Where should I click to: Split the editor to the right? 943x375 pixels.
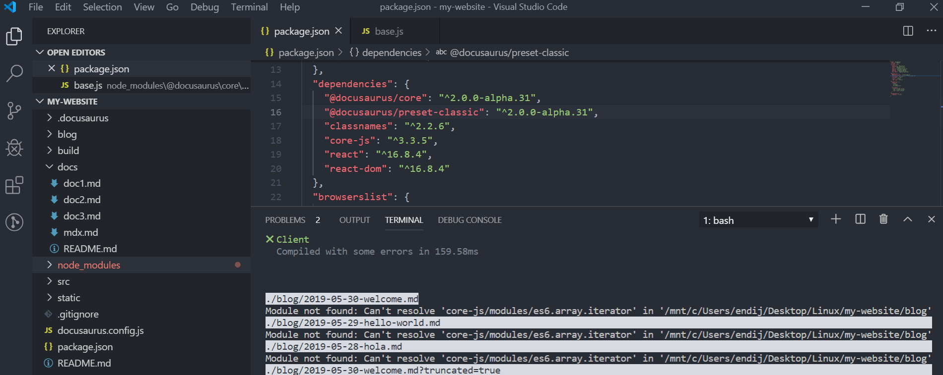coord(908,31)
